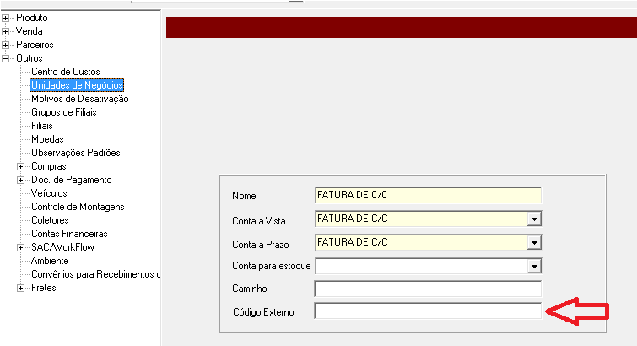The width and height of the screenshot is (637, 346).
Task: Open Centro de Custos
Action: pyautogui.click(x=66, y=72)
